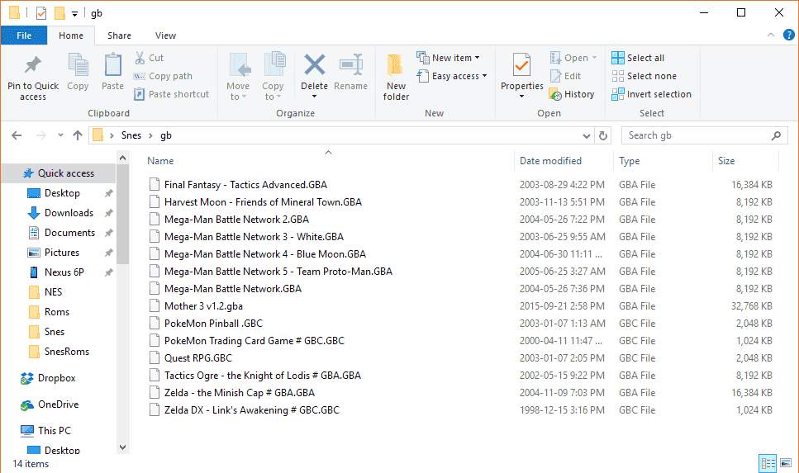Open file History
The image size is (799, 473).
click(572, 94)
